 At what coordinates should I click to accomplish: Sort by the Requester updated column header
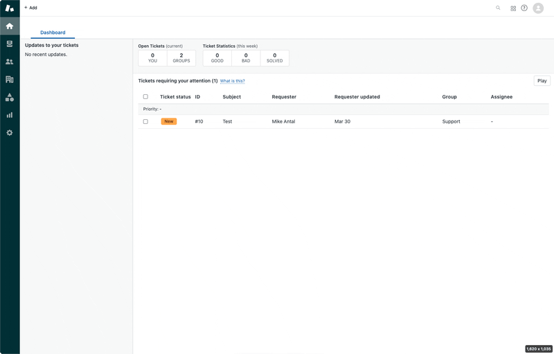[357, 97]
